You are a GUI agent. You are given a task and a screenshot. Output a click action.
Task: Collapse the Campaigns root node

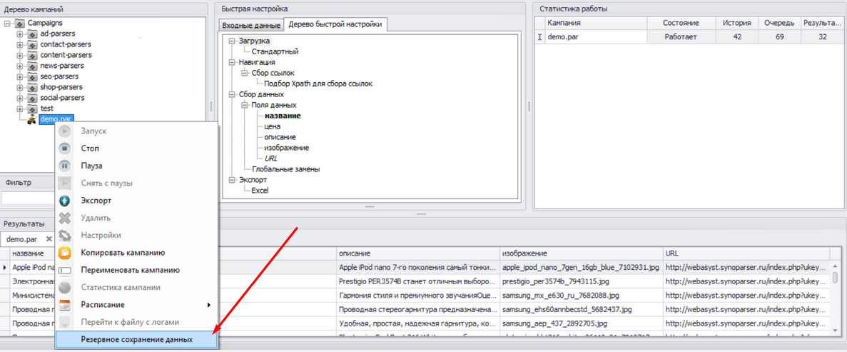[7, 23]
